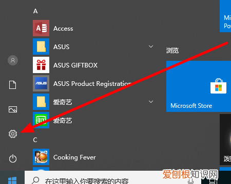Open Documents from the Start sidebar
This screenshot has height=184, width=231.
coord(13,85)
